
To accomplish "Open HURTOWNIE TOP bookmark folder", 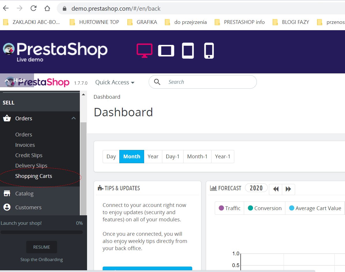I will 94,22.
